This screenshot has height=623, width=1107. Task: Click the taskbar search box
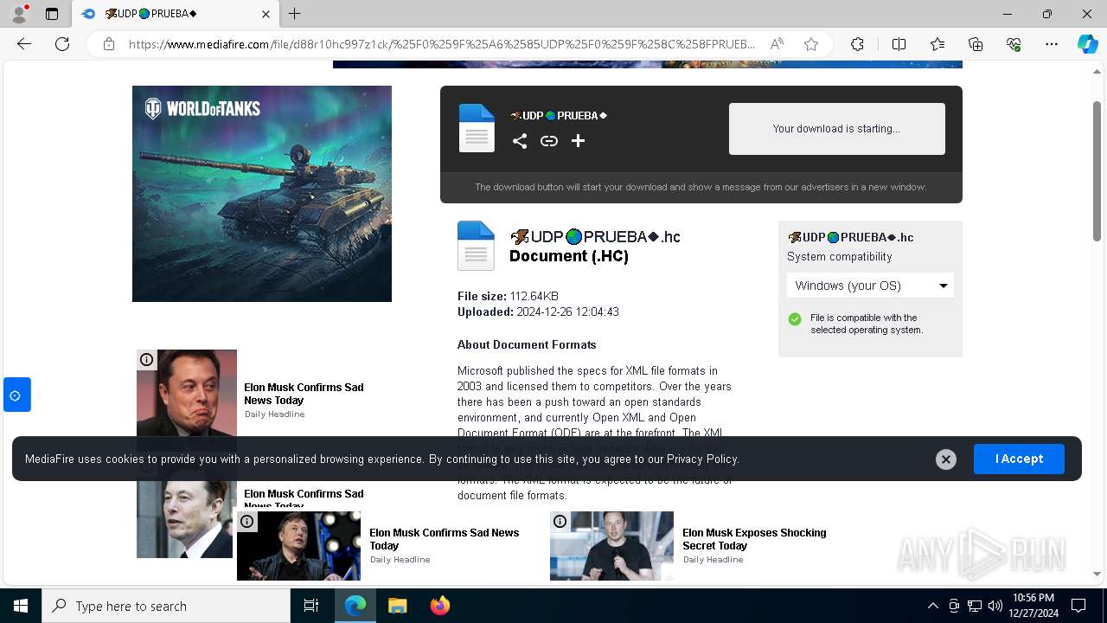[x=166, y=606]
